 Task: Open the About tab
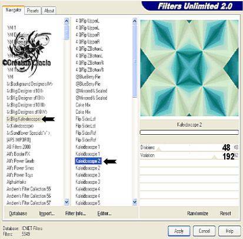pos(49,11)
